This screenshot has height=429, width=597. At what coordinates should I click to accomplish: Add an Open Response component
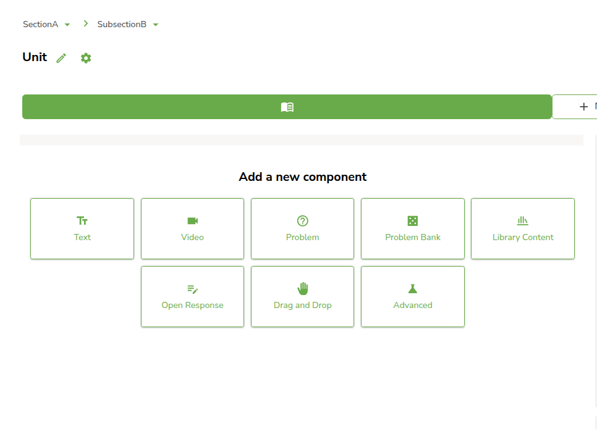pyautogui.click(x=192, y=297)
